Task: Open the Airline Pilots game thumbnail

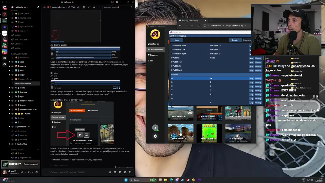Action: pos(209,113)
